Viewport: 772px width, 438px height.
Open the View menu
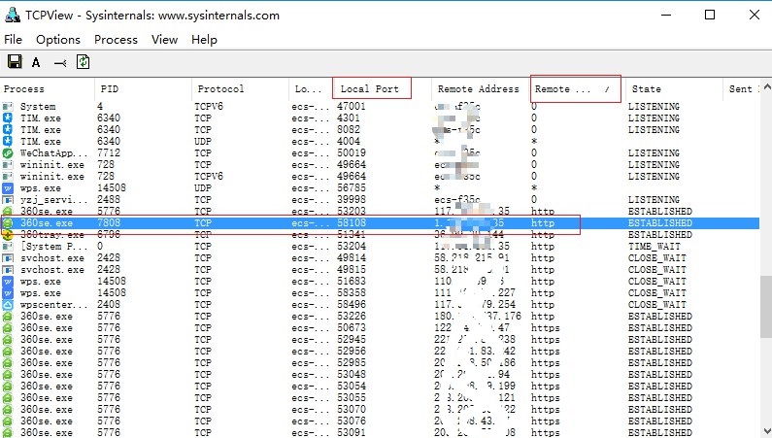(164, 40)
